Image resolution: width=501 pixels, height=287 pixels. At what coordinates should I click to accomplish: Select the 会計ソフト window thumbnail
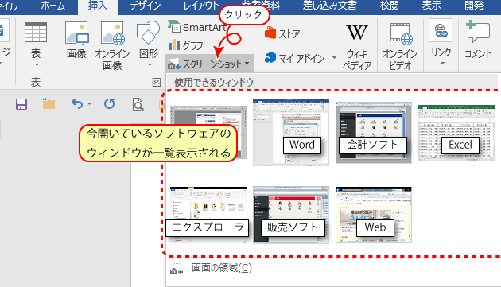374,132
